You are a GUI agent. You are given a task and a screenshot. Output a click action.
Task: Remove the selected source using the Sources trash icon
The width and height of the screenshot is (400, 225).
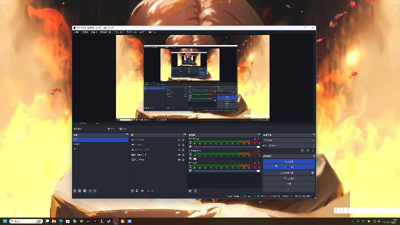pyautogui.click(x=137, y=191)
